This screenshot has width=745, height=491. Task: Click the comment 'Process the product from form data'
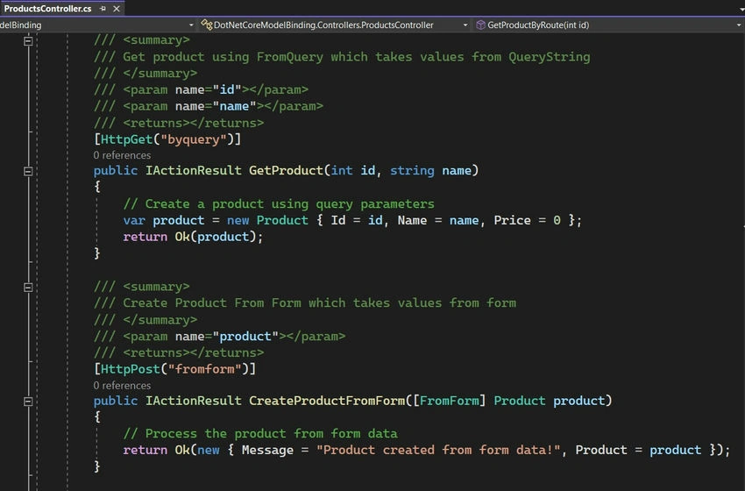260,433
